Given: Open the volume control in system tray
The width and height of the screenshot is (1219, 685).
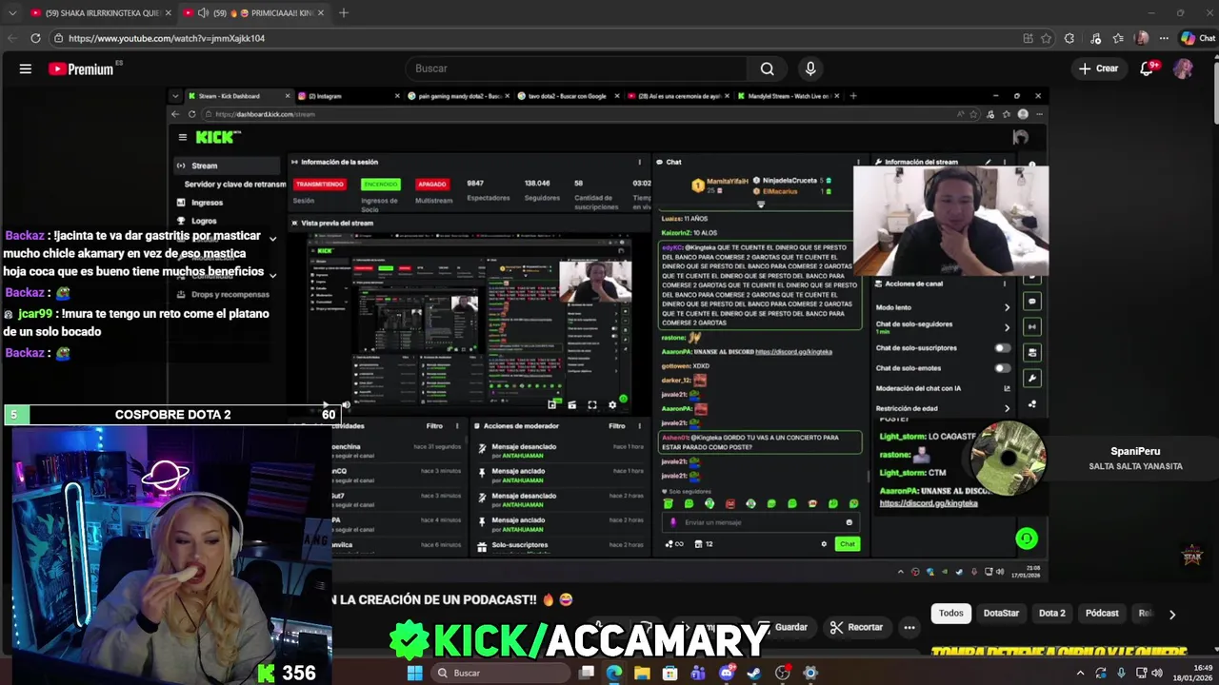Looking at the screenshot, I should pyautogui.click(x=1157, y=673).
